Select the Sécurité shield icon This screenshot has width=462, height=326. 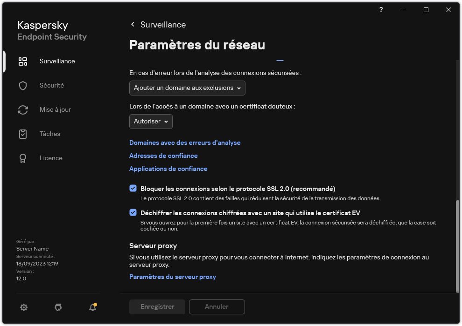coord(23,85)
